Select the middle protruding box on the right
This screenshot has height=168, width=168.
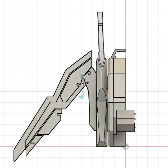[x=125, y=121]
